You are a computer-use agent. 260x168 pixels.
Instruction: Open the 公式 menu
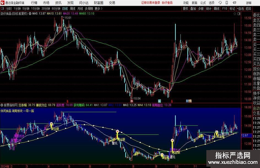point(203,3)
